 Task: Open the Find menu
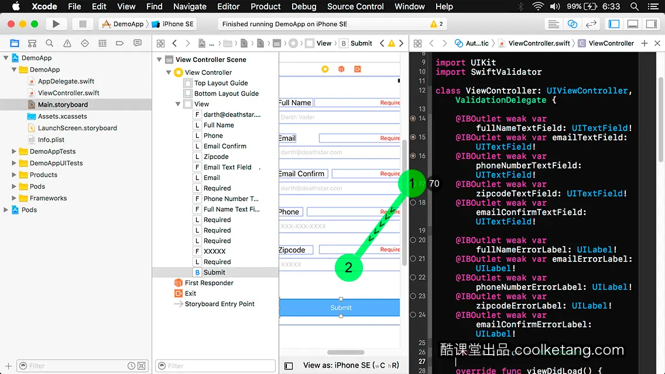click(155, 6)
